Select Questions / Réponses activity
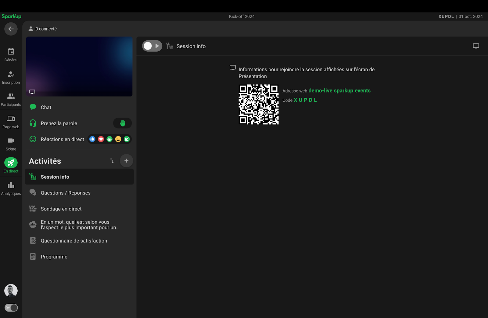 (66, 193)
